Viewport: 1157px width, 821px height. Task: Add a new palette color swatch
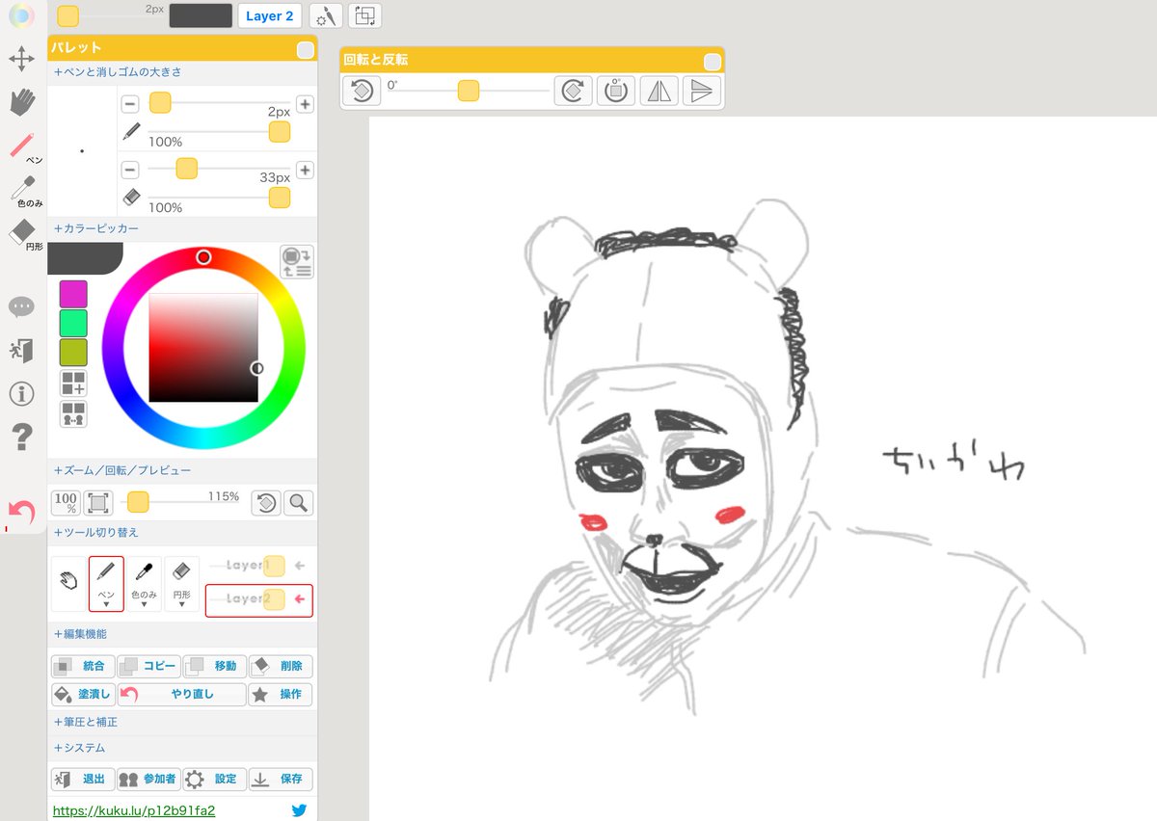coord(73,383)
